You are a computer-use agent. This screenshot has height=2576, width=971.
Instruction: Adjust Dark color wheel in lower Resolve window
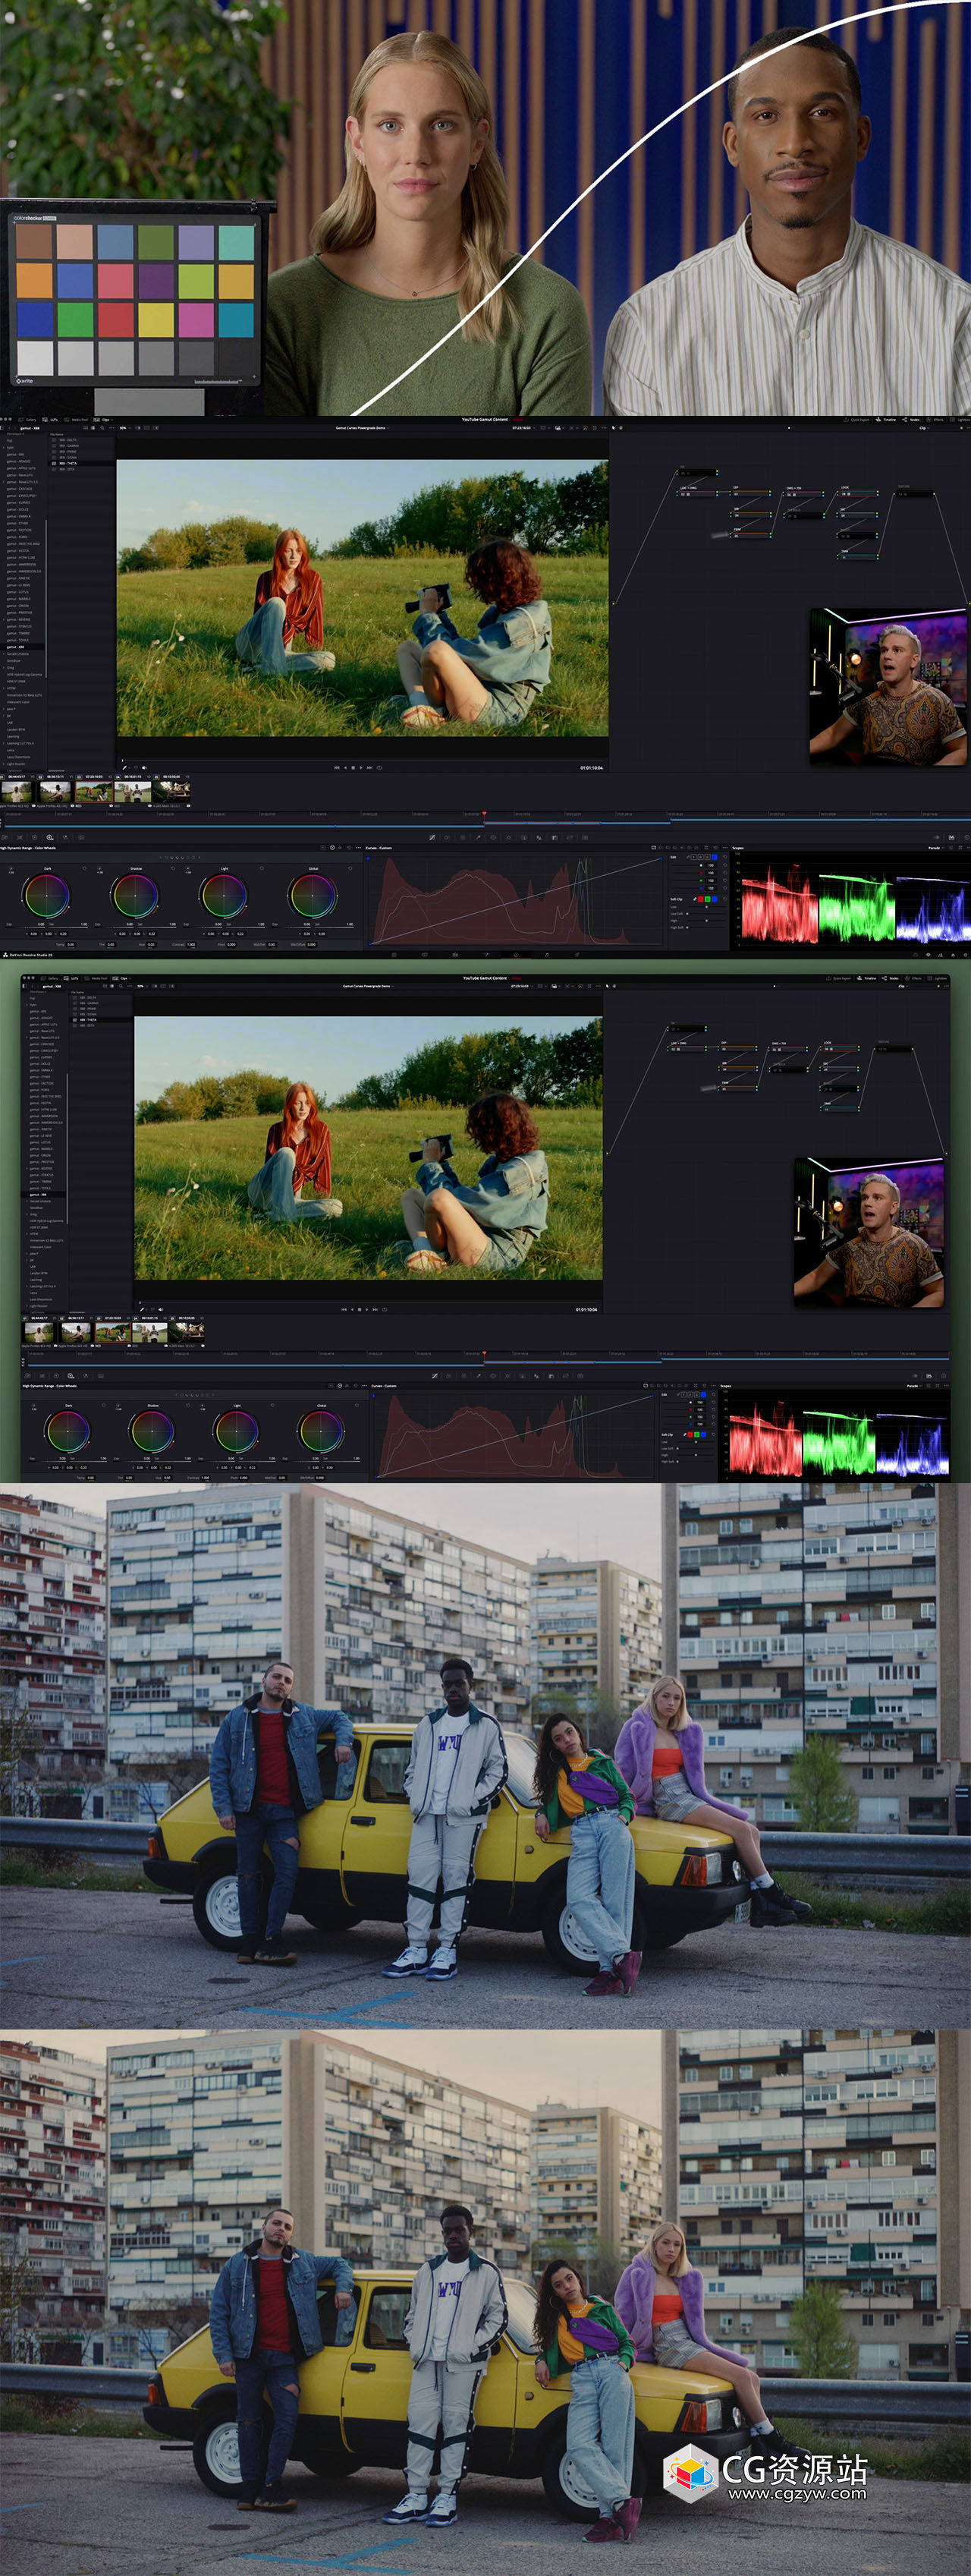(67, 1431)
